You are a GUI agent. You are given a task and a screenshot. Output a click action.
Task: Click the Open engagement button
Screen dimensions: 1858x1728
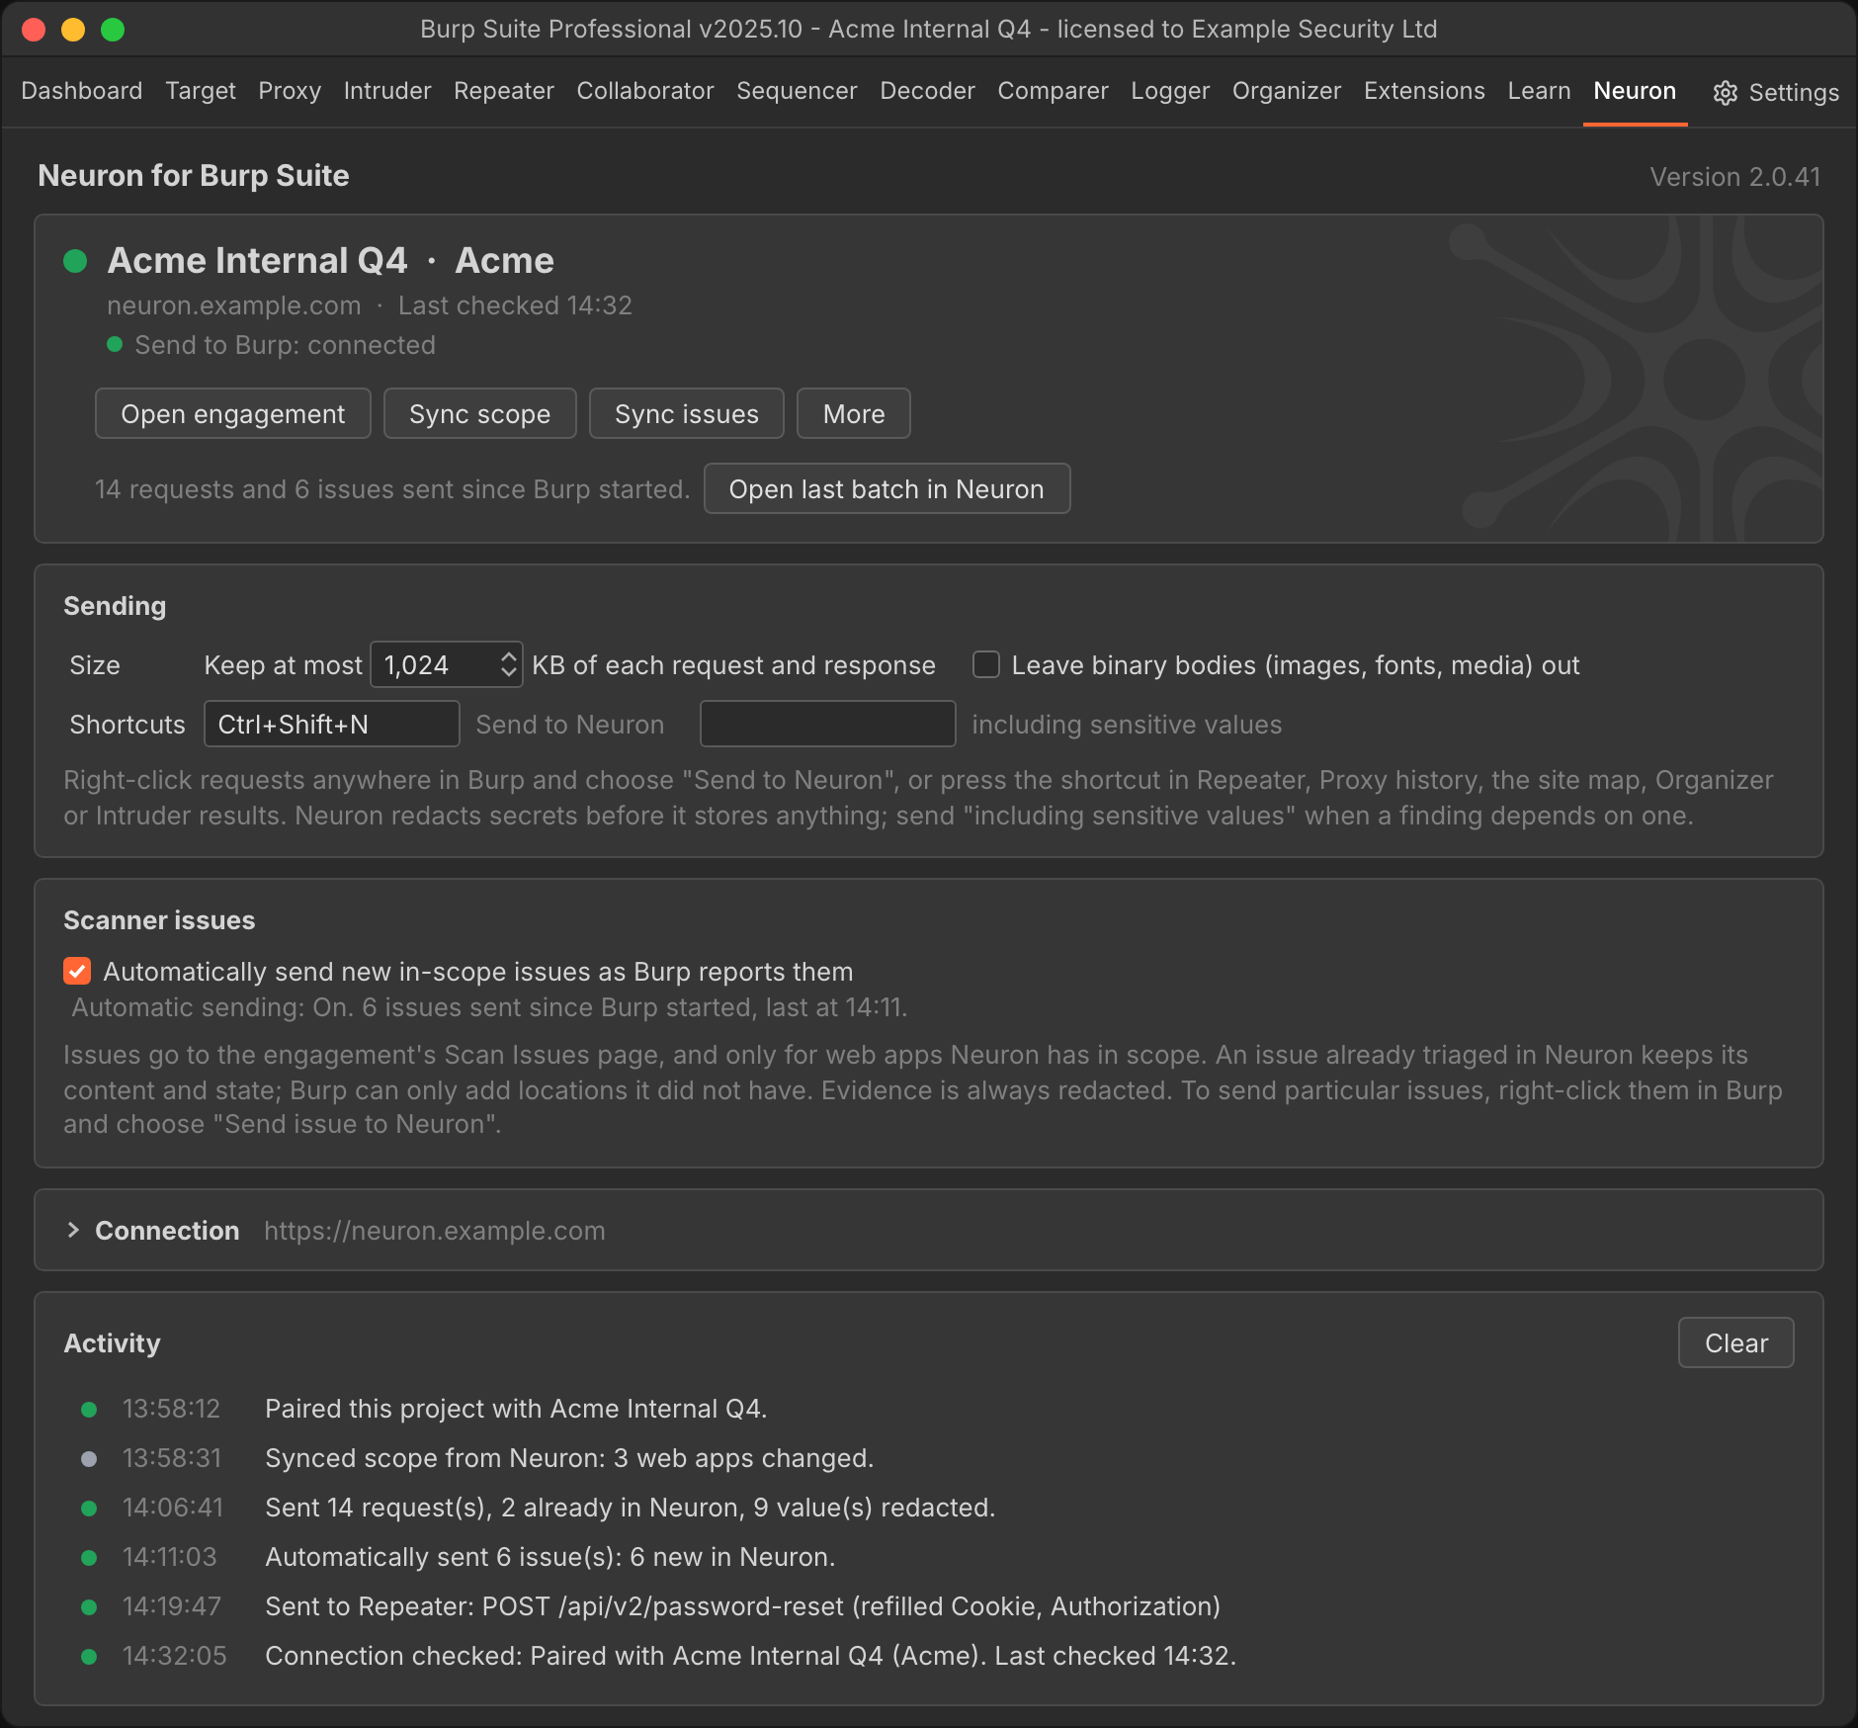233,413
